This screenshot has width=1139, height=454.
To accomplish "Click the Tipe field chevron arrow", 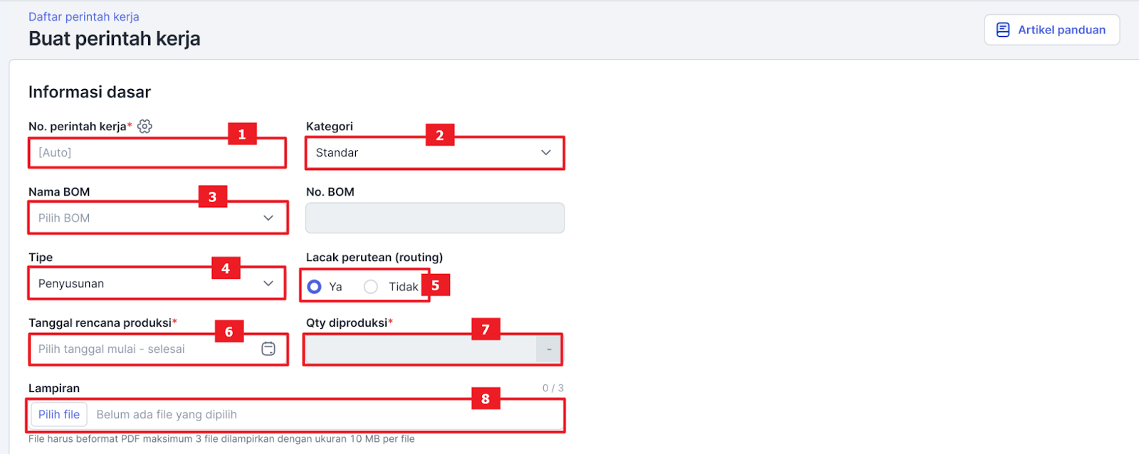I will [268, 284].
